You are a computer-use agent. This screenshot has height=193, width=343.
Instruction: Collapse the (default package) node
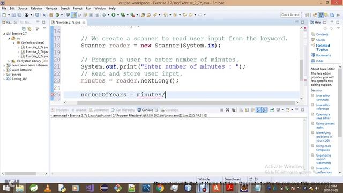click(13, 43)
